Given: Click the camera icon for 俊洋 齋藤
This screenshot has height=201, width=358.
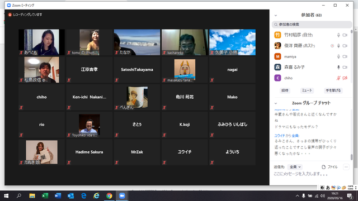Looking at the screenshot, I should 345,46.
